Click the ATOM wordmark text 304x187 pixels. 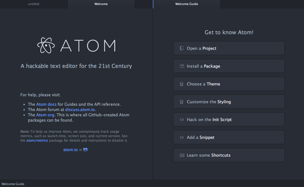88,46
